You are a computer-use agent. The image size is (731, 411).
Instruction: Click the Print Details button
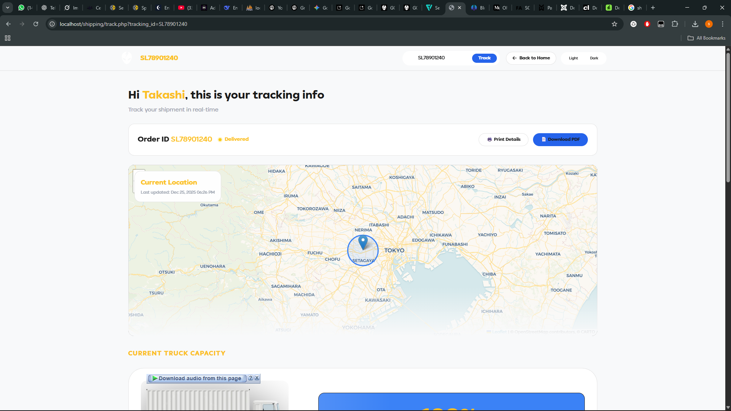pyautogui.click(x=503, y=139)
